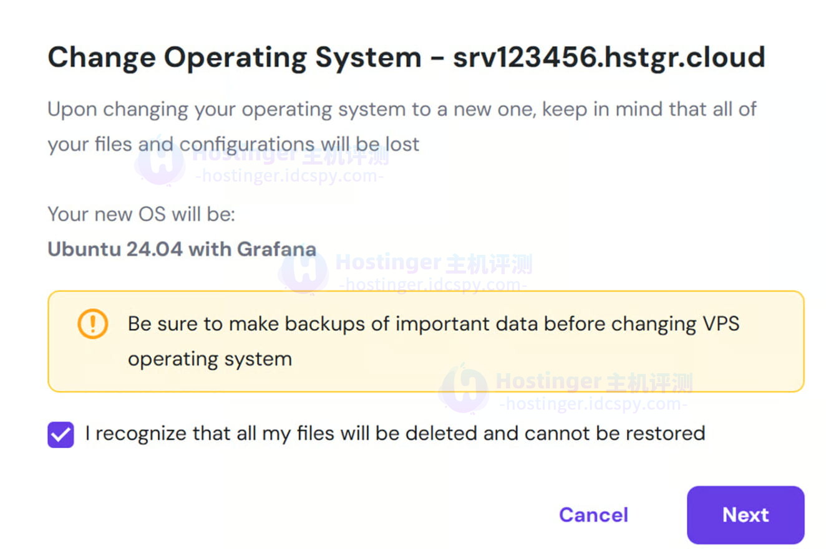Click the 'I recognize that all my files' label
This screenshot has height=549, width=826.
coord(395,433)
